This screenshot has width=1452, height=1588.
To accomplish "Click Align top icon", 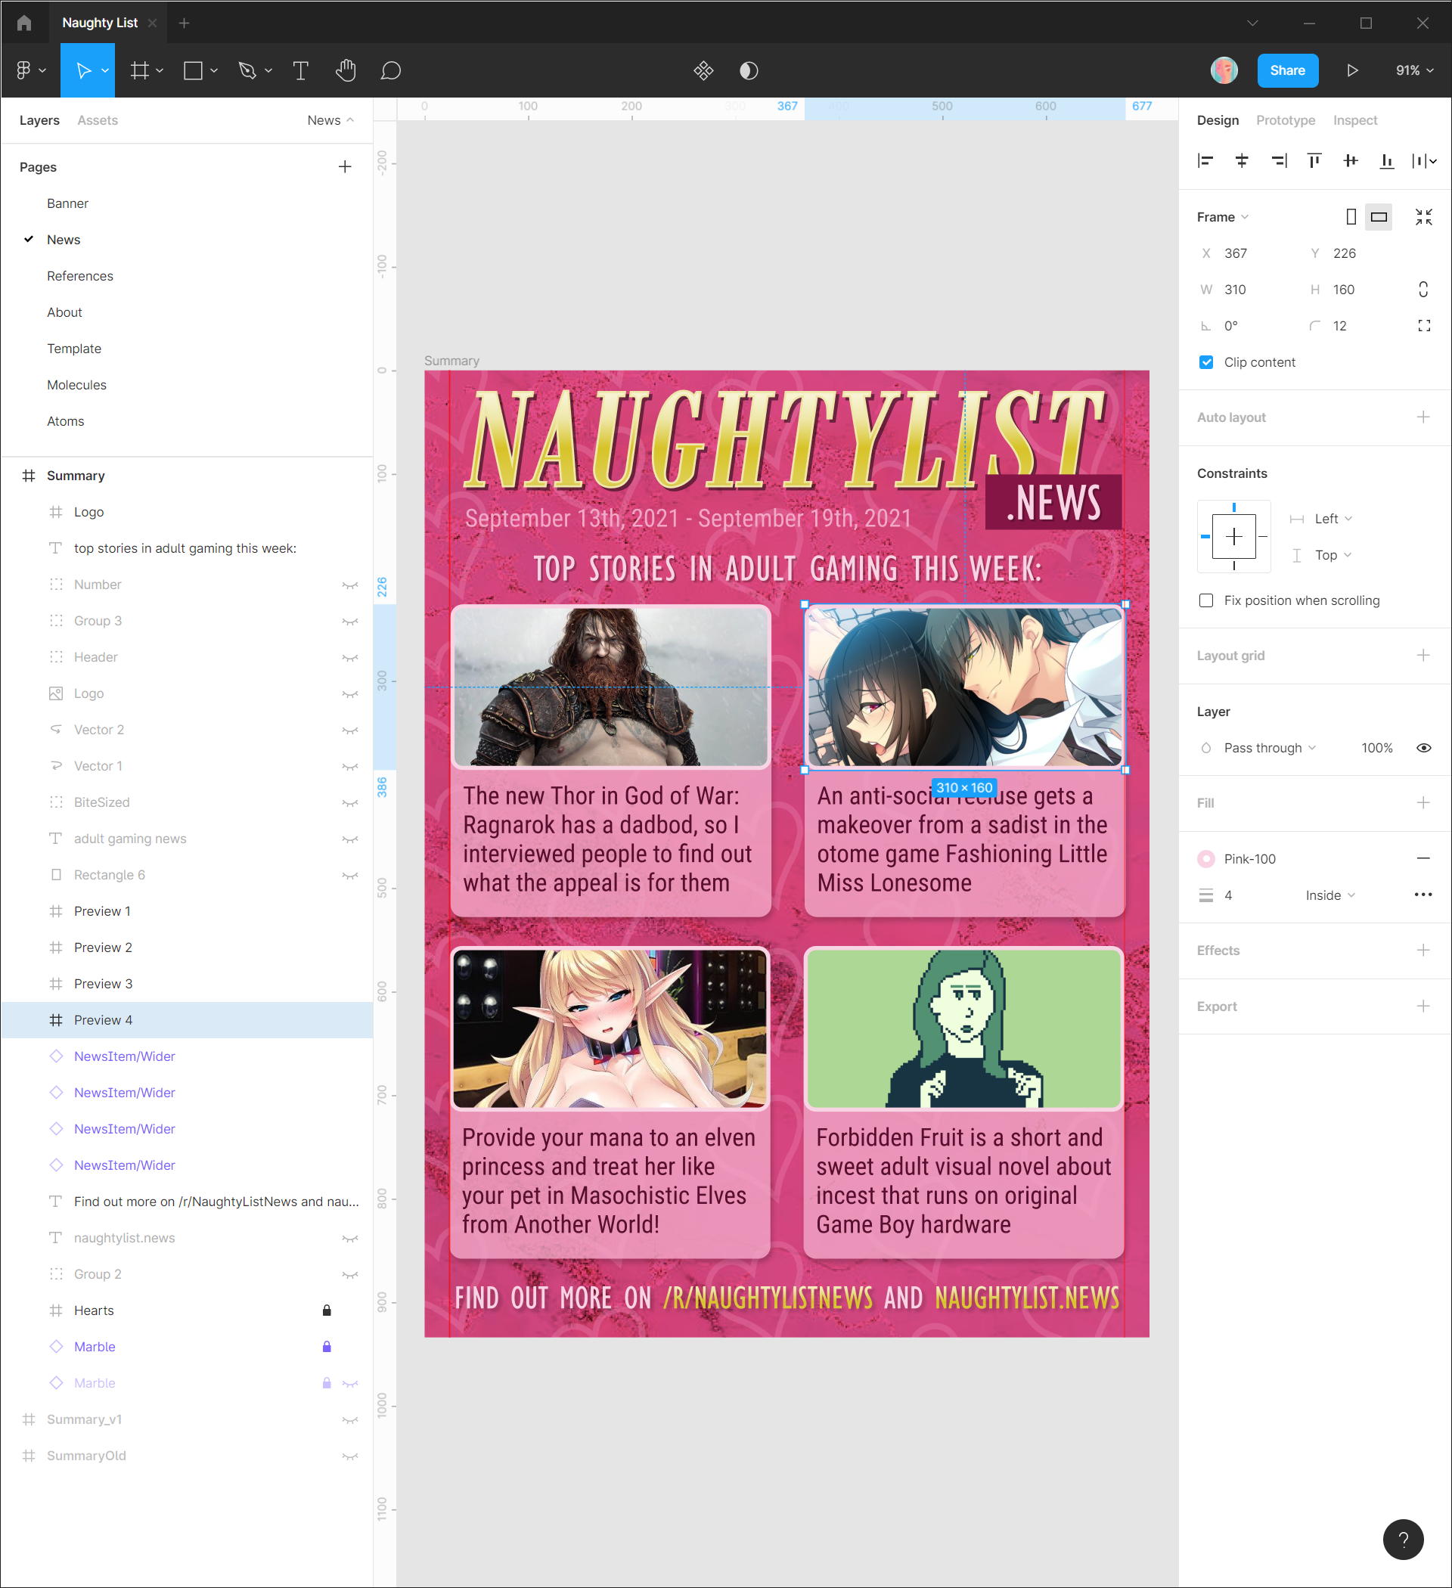I will click(x=1314, y=160).
